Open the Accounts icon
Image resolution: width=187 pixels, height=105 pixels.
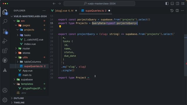tap(5, 90)
